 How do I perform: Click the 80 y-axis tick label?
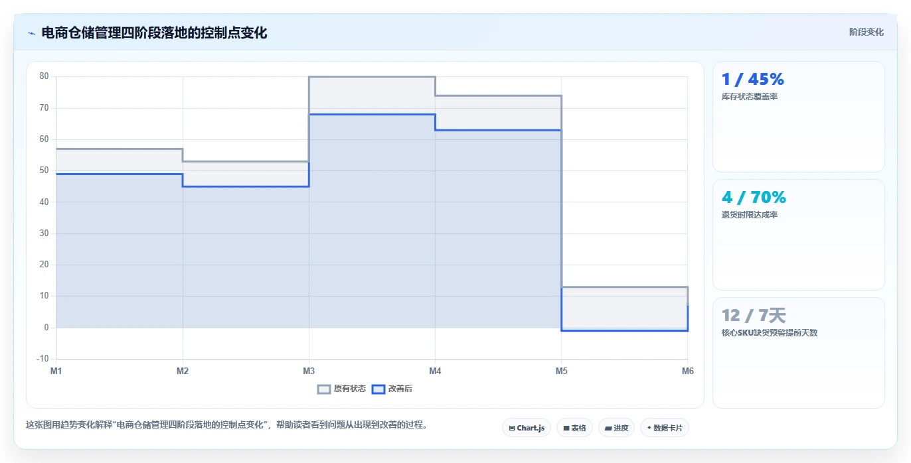click(44, 76)
